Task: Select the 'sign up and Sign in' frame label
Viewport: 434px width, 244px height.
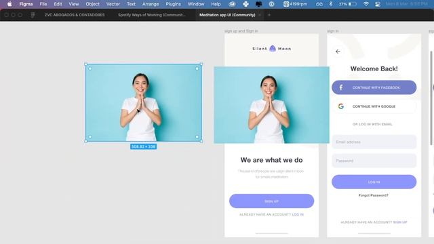Action: 241,31
